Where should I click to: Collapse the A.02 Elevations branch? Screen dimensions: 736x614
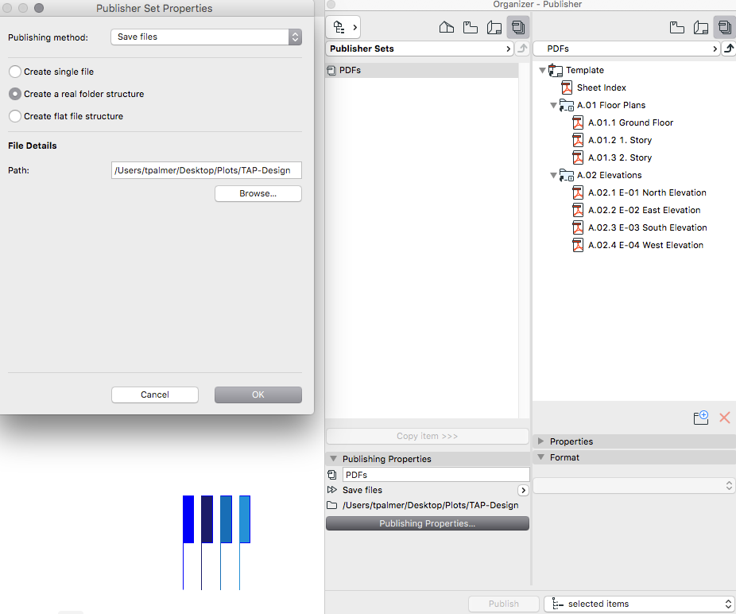click(553, 175)
